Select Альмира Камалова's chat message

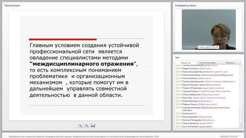click(x=203, y=109)
